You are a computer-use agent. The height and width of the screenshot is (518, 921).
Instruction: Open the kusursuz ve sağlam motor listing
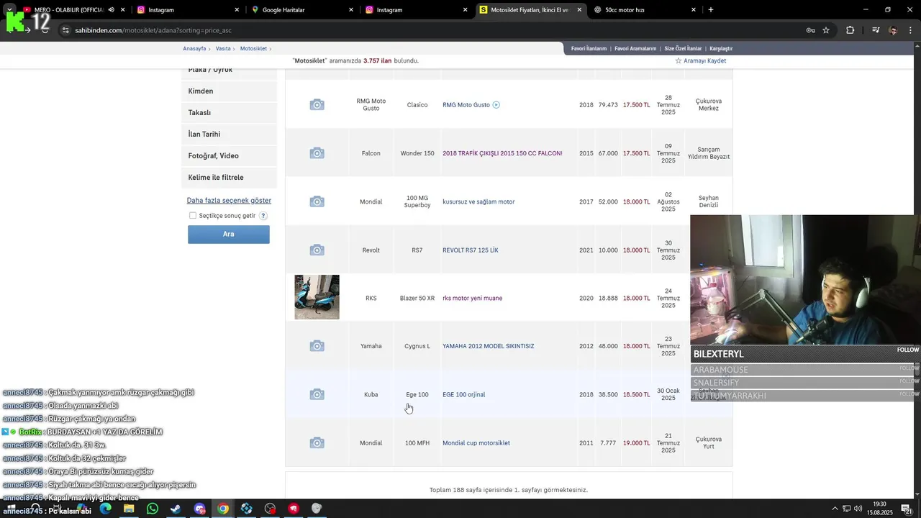pyautogui.click(x=478, y=202)
